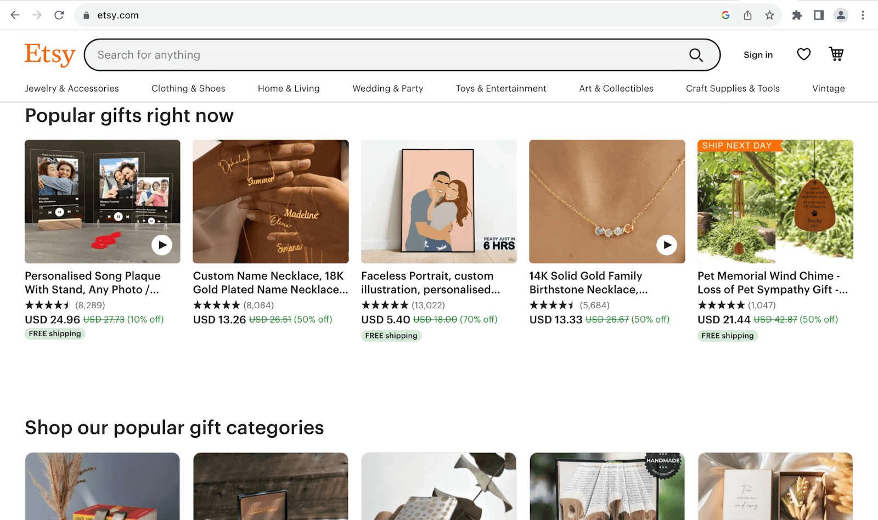This screenshot has width=878, height=520.
Task: Click the Sign in button
Action: [758, 55]
